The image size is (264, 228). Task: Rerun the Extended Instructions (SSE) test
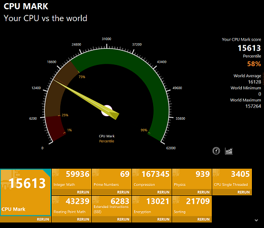[x=123, y=220]
